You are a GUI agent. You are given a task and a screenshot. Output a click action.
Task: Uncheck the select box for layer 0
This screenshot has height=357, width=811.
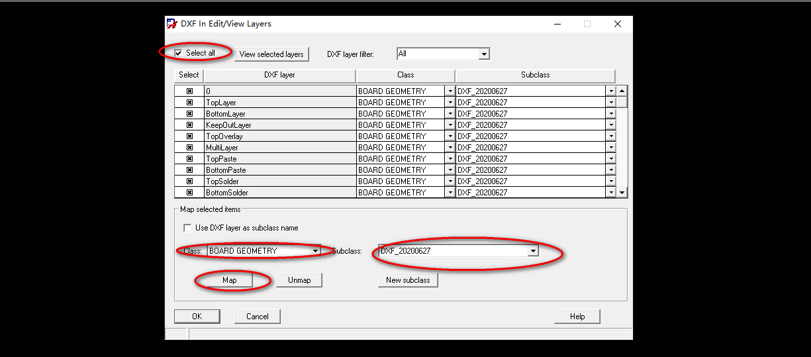(x=189, y=91)
